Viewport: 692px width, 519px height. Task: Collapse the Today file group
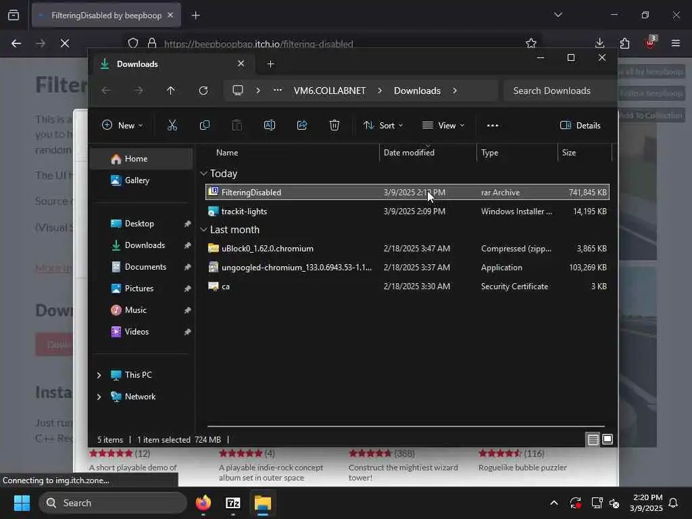click(x=203, y=174)
